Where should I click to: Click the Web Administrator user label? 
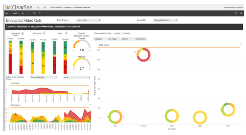pos(230,7)
